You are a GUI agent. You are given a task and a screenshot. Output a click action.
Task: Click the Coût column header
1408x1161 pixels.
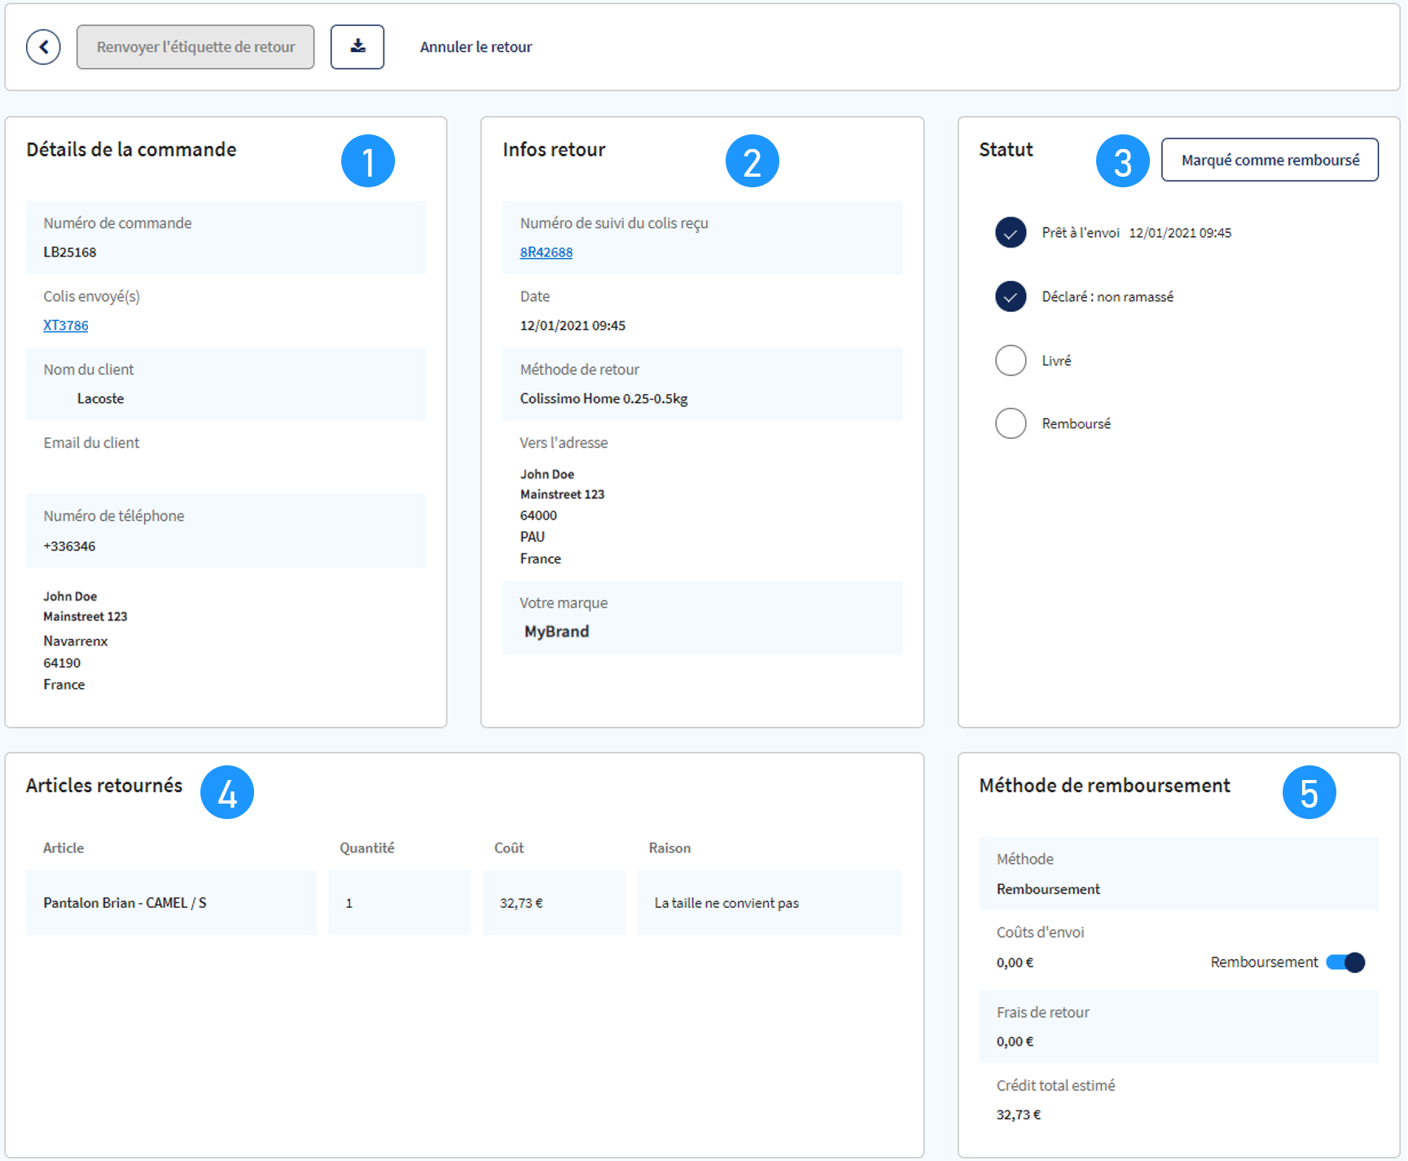click(509, 848)
